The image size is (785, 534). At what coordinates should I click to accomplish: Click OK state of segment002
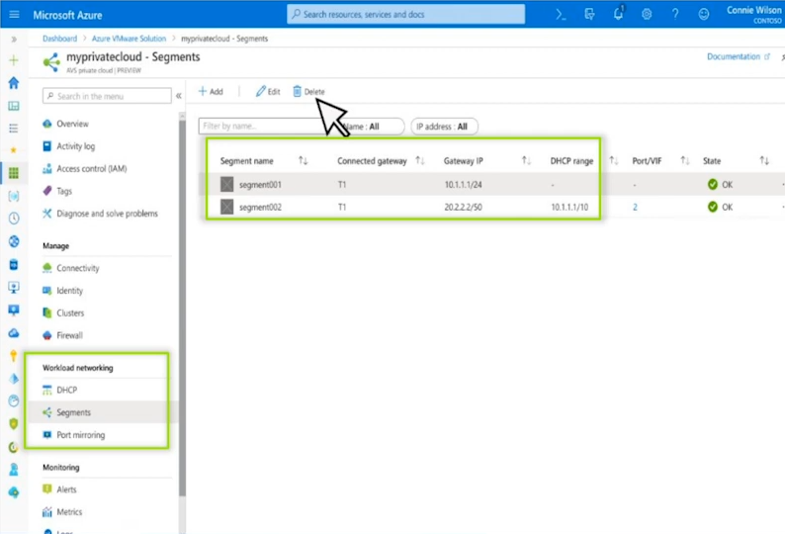click(721, 207)
